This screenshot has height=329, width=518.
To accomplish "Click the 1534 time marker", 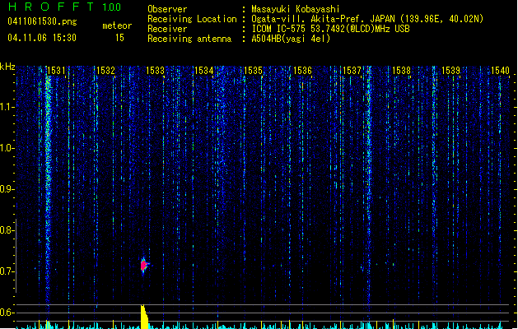I will click(204, 71).
